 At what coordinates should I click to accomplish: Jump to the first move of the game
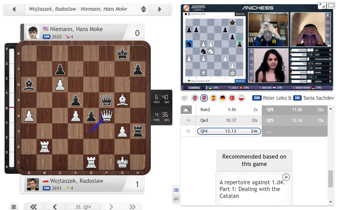pos(33,207)
